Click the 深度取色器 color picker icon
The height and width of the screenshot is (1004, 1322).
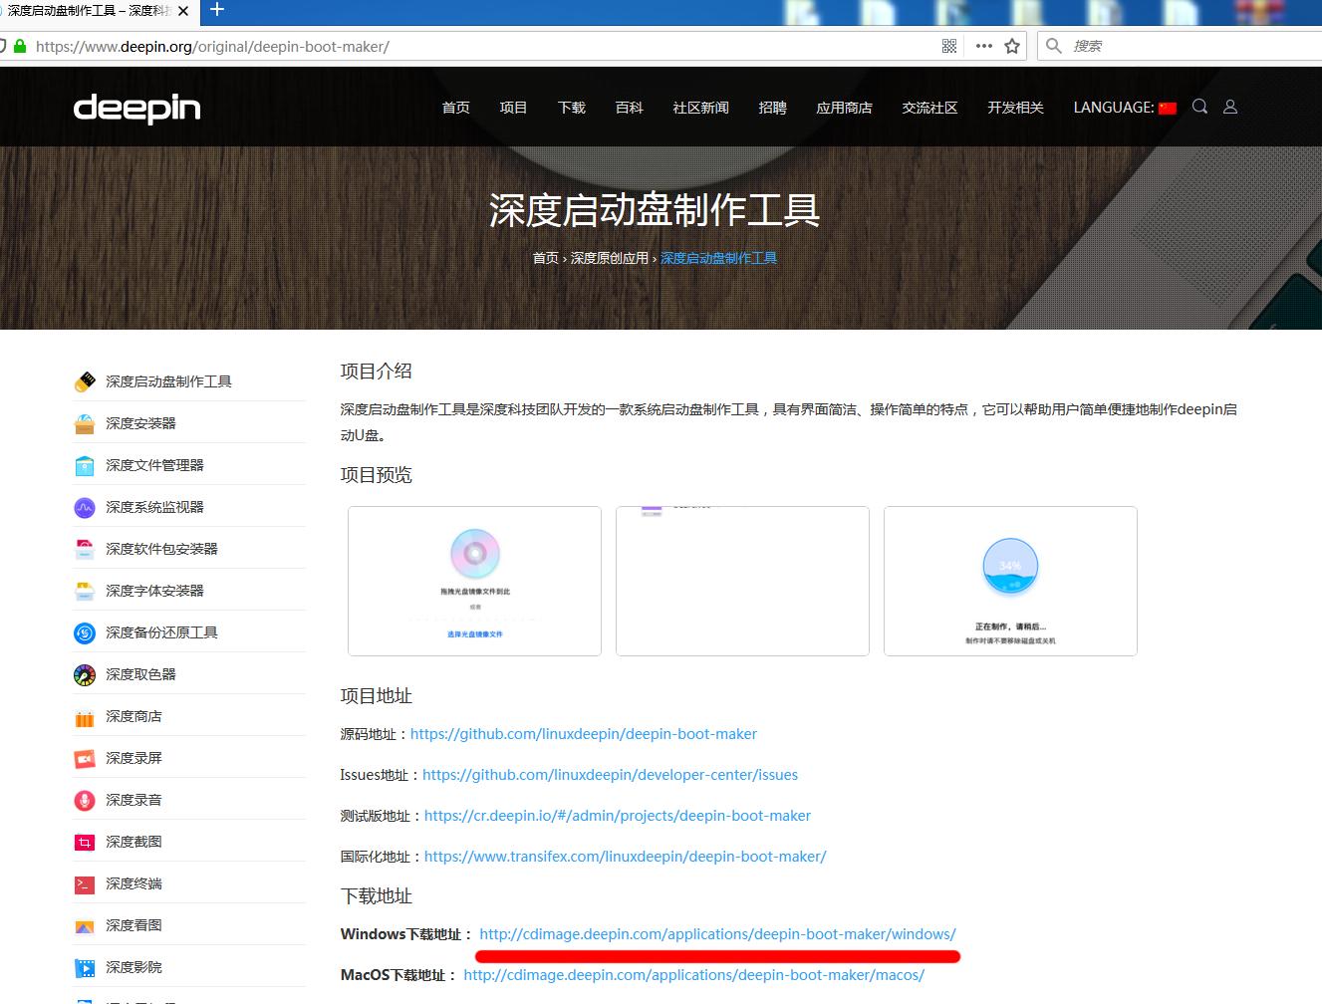[x=84, y=674]
